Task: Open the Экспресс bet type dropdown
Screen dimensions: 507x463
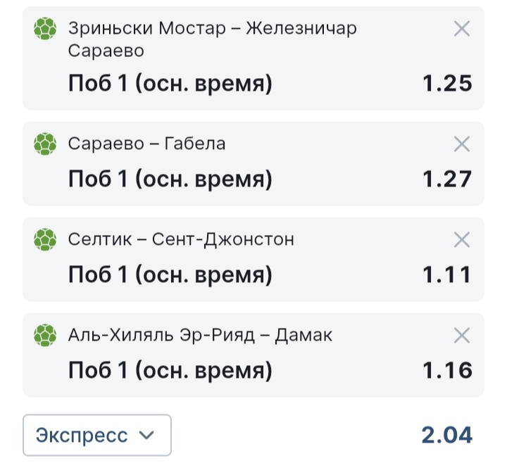Action: [x=97, y=435]
